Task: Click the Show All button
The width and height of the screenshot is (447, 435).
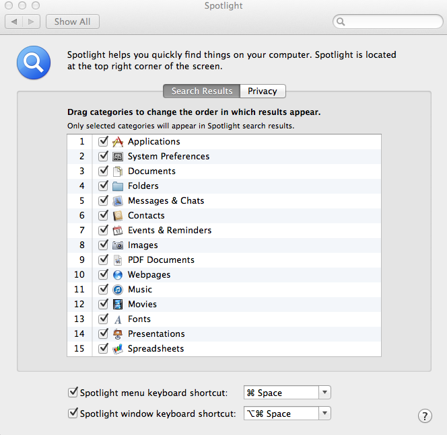Action: 73,22
